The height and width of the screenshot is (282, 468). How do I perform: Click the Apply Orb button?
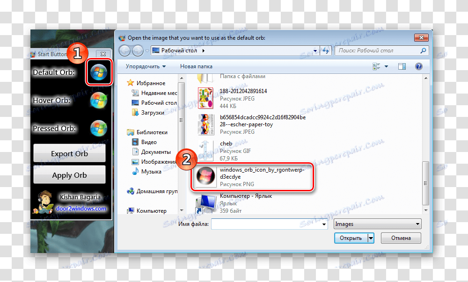70,175
